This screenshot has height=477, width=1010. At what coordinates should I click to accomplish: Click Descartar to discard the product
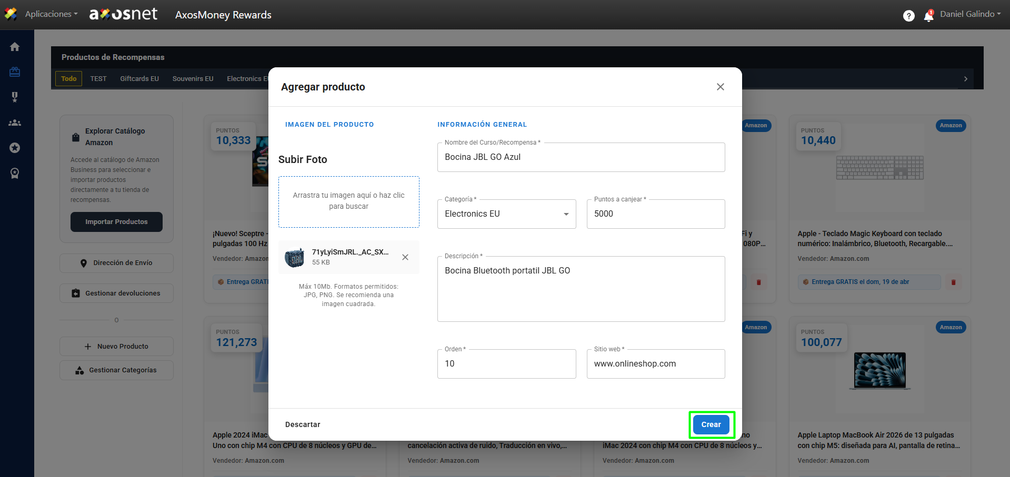point(303,424)
